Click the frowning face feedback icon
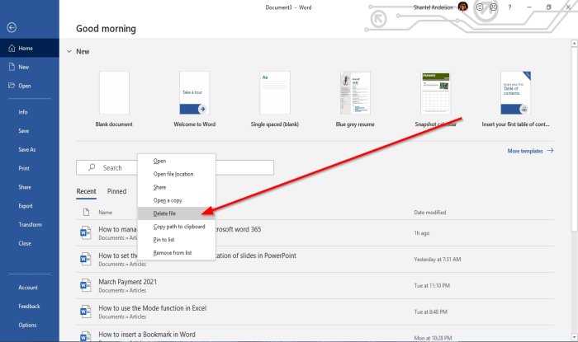Viewport: 578px width, 342px height. [x=493, y=7]
